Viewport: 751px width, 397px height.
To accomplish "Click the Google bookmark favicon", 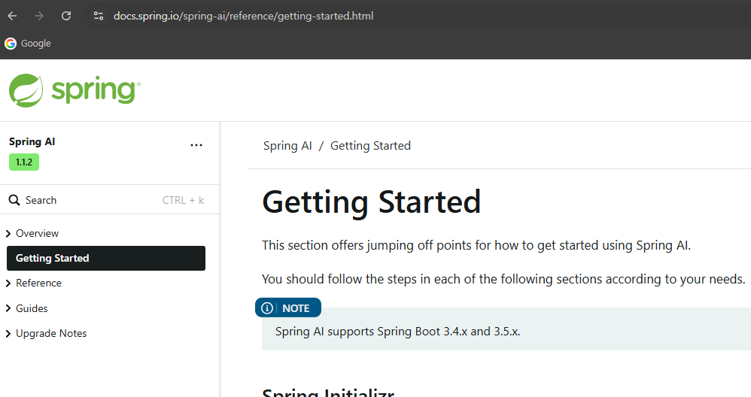I will coord(10,44).
